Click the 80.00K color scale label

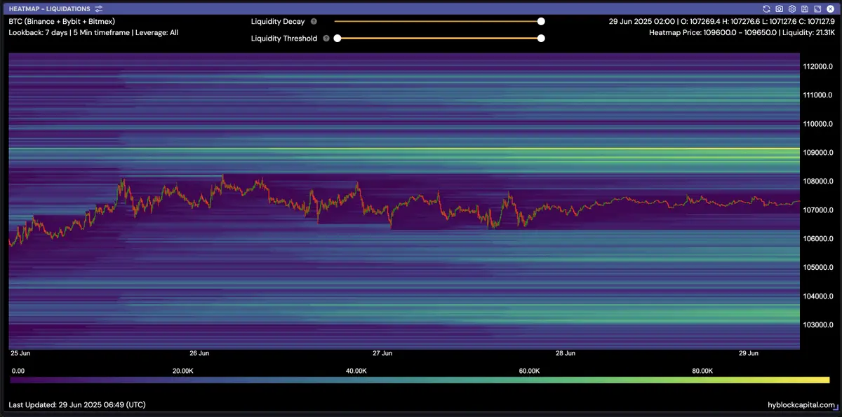pyautogui.click(x=702, y=371)
